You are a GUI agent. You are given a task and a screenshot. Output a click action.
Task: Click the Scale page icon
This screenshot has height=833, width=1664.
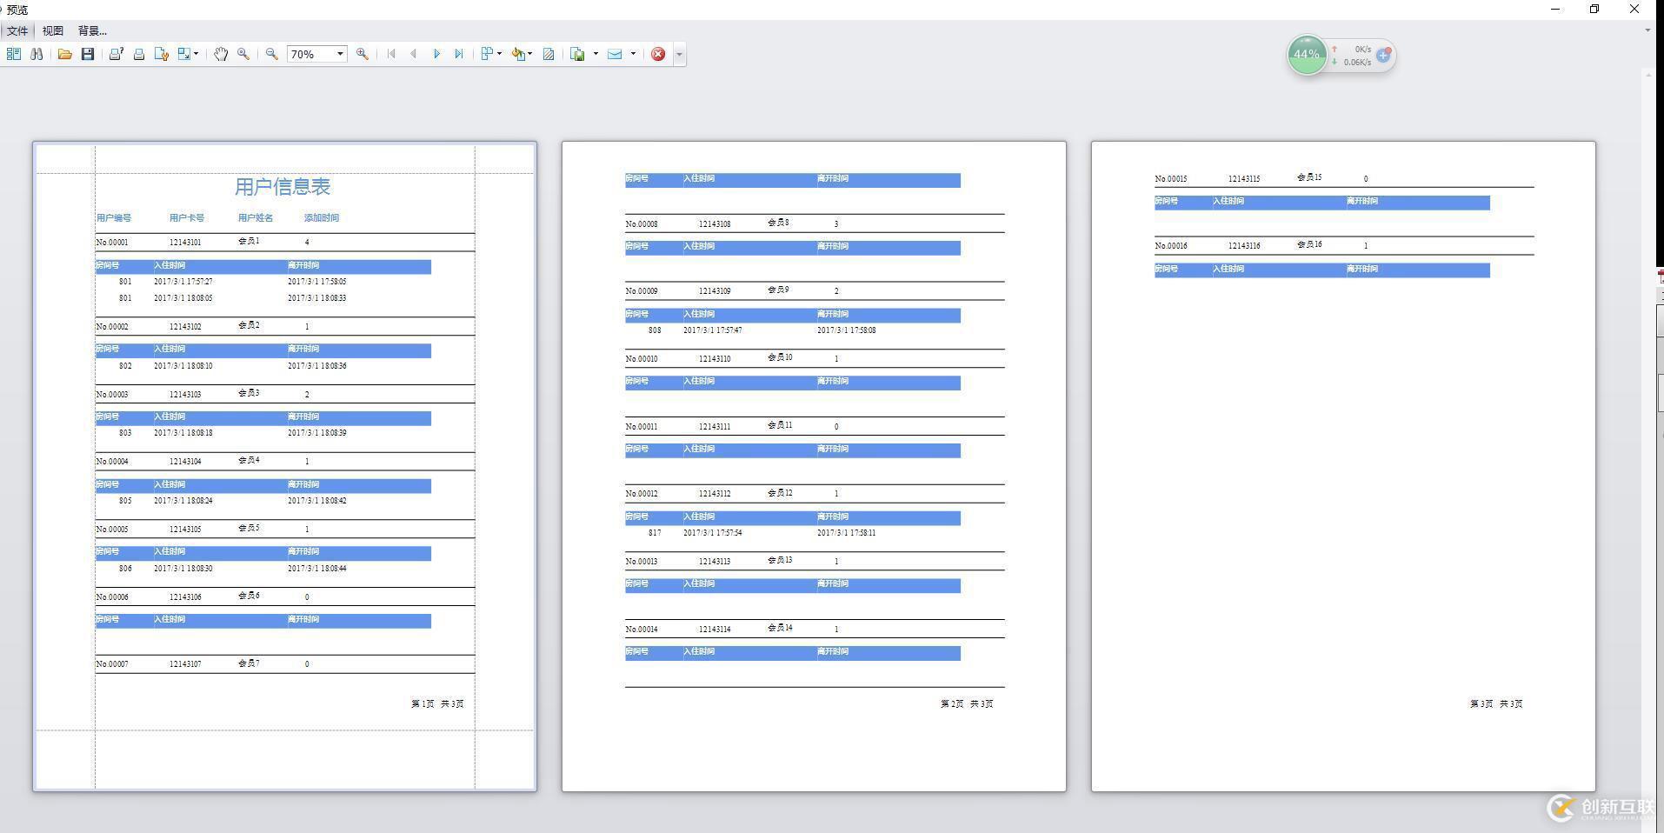pyautogui.click(x=184, y=54)
